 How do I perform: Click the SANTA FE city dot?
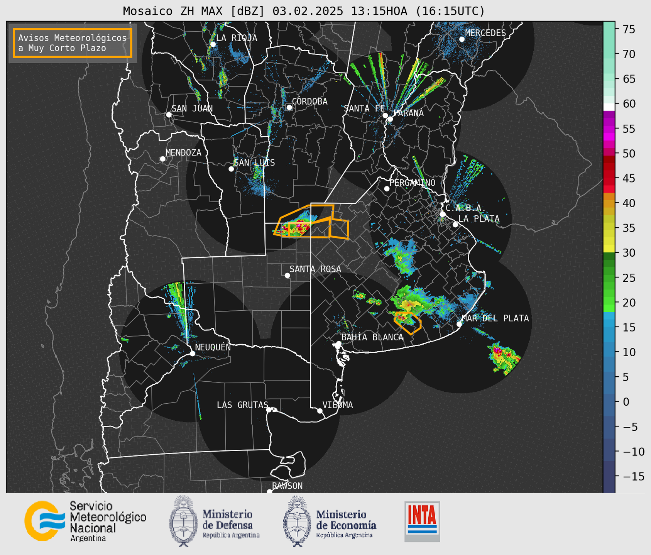tap(385, 115)
